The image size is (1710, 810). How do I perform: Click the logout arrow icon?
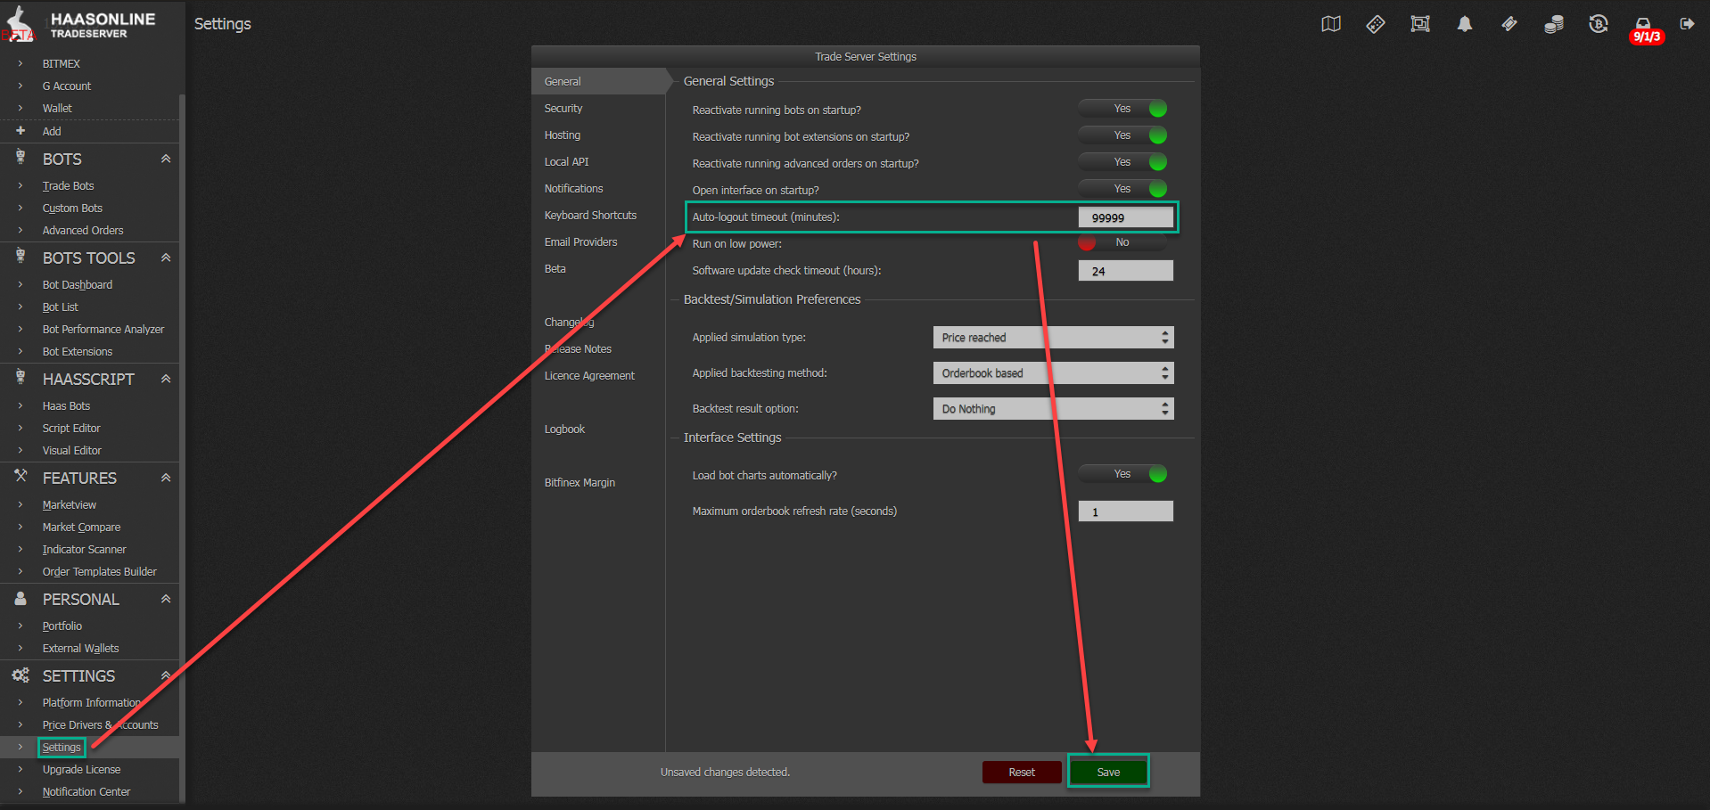[x=1687, y=24]
